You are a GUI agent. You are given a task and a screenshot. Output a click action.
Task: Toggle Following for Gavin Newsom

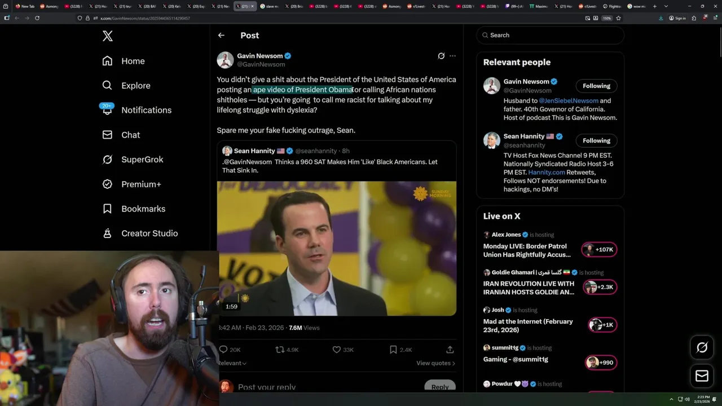pos(596,86)
